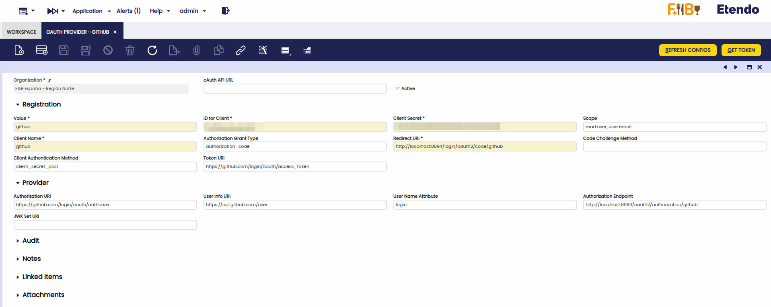Image resolution: width=771 pixels, height=307 pixels.
Task: Click the Get Token button
Action: coord(741,50)
